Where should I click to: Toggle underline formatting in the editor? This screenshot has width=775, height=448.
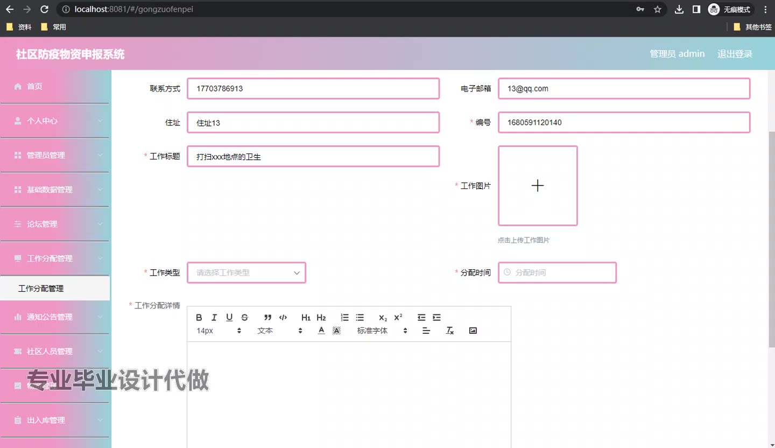tap(229, 317)
